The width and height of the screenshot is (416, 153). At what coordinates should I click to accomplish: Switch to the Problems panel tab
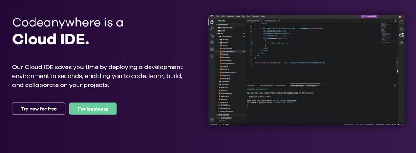point(251,85)
